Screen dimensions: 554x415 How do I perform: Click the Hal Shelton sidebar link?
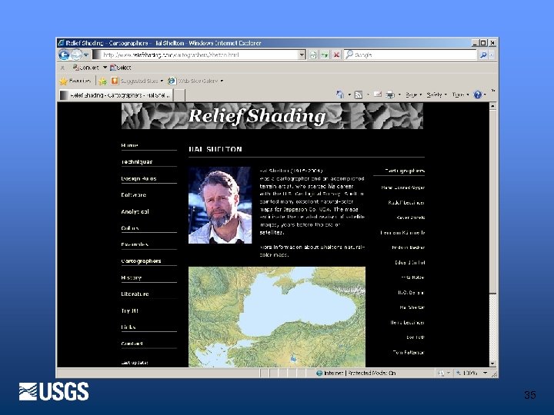412,307
